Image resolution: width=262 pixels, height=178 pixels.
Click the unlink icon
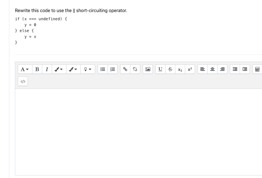tap(135, 69)
